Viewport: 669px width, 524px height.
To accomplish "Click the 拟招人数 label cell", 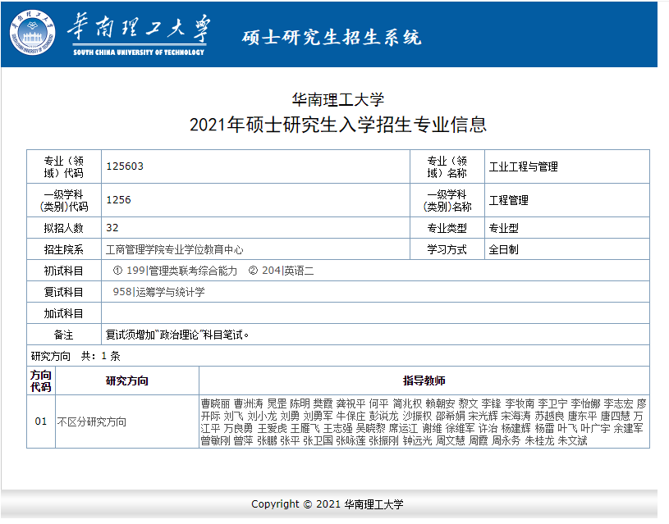I will tap(64, 228).
